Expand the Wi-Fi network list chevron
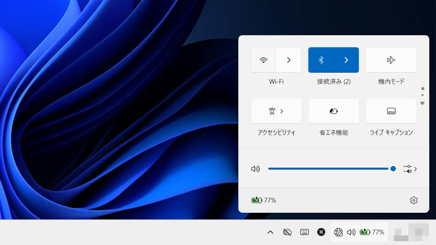Image resolution: width=436 pixels, height=245 pixels. [x=289, y=60]
